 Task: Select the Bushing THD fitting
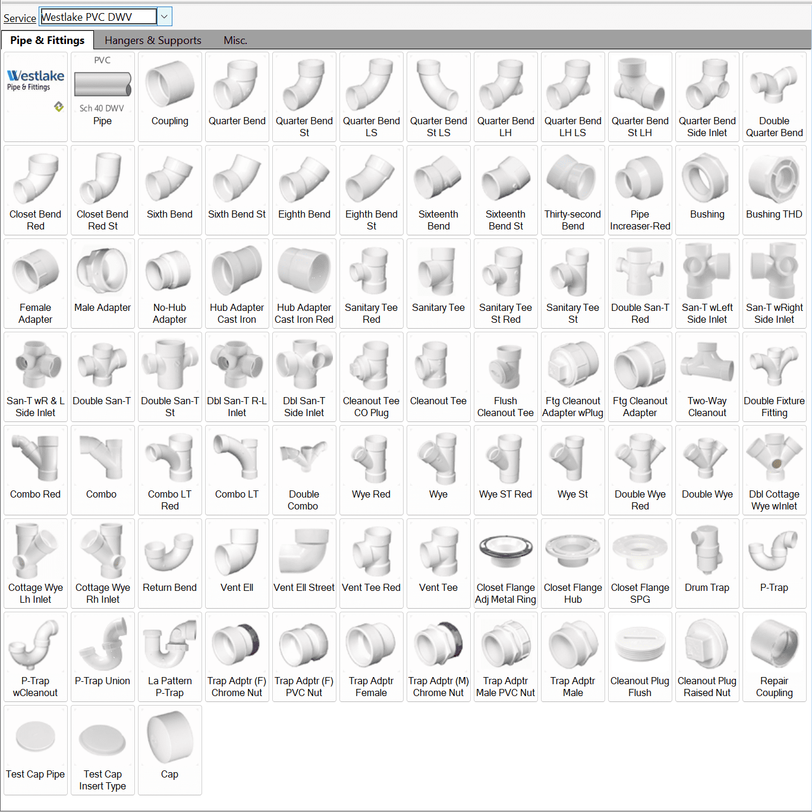point(774,190)
